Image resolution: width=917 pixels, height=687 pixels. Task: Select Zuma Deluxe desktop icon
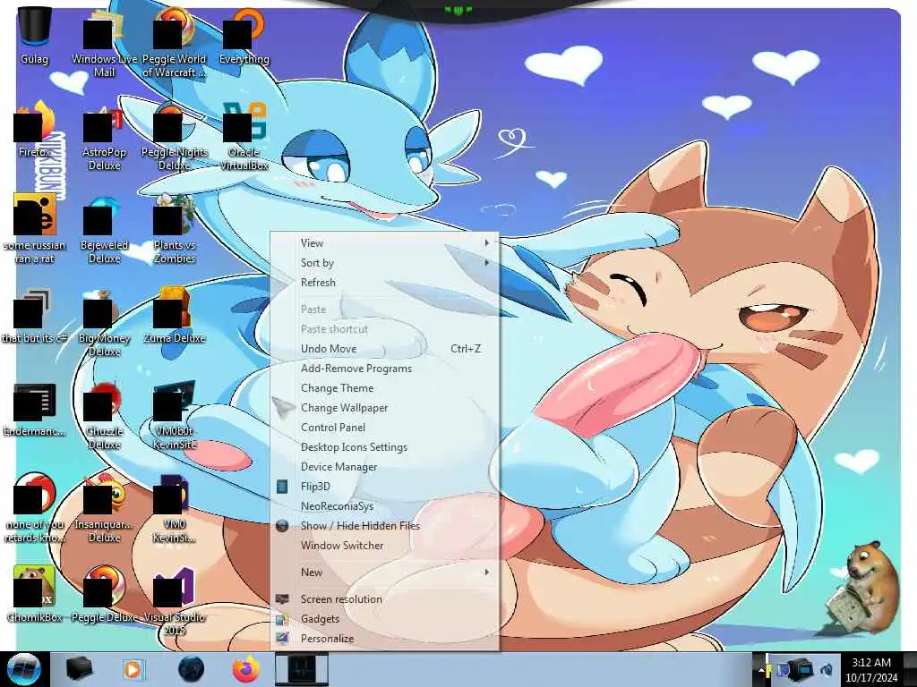pyautogui.click(x=175, y=317)
